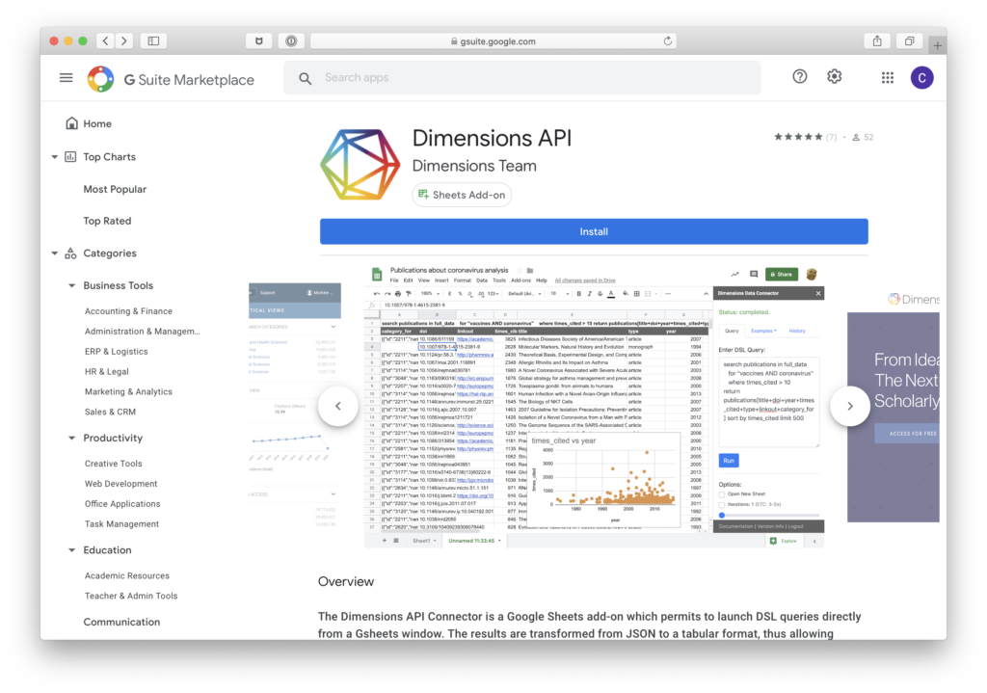Image resolution: width=987 pixels, height=693 pixels.
Task: Collapse the Categories section
Action: point(54,253)
